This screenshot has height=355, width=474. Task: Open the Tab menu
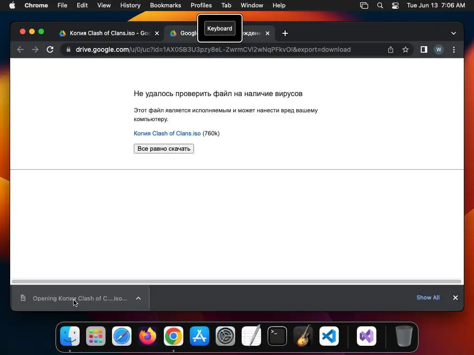tap(226, 6)
